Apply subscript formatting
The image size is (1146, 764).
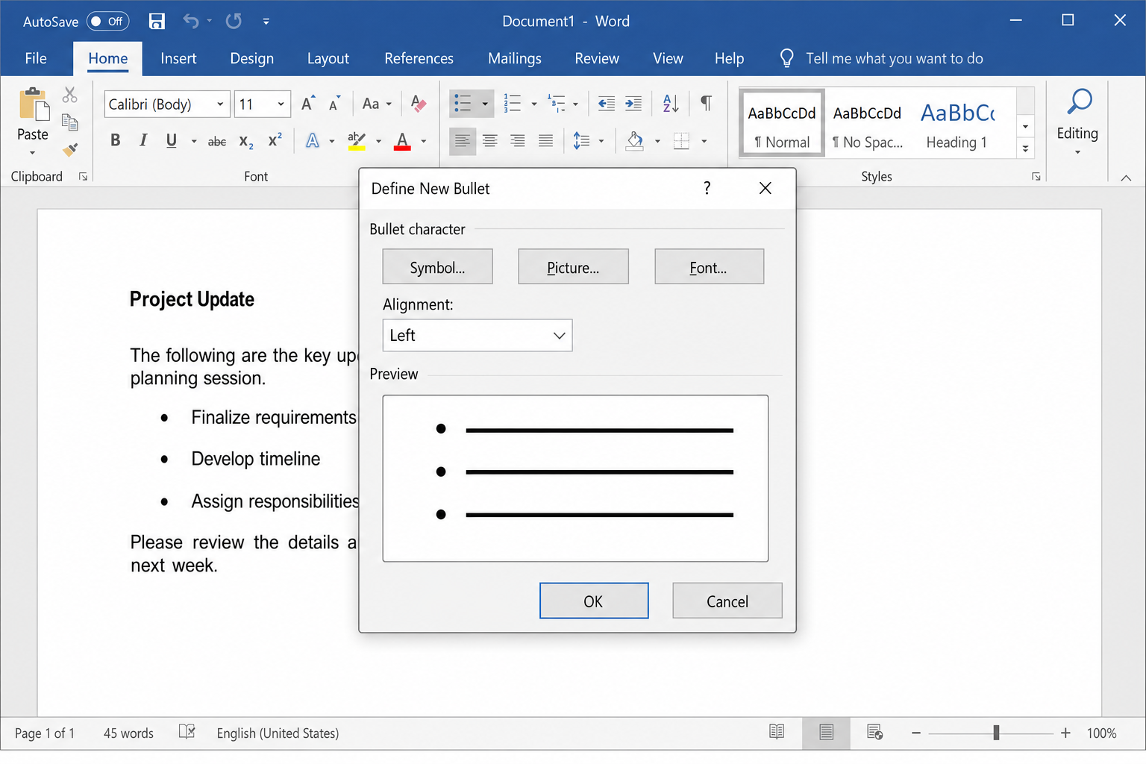click(x=246, y=141)
